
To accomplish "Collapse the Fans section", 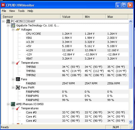I will pyautogui.click(x=13, y=79).
